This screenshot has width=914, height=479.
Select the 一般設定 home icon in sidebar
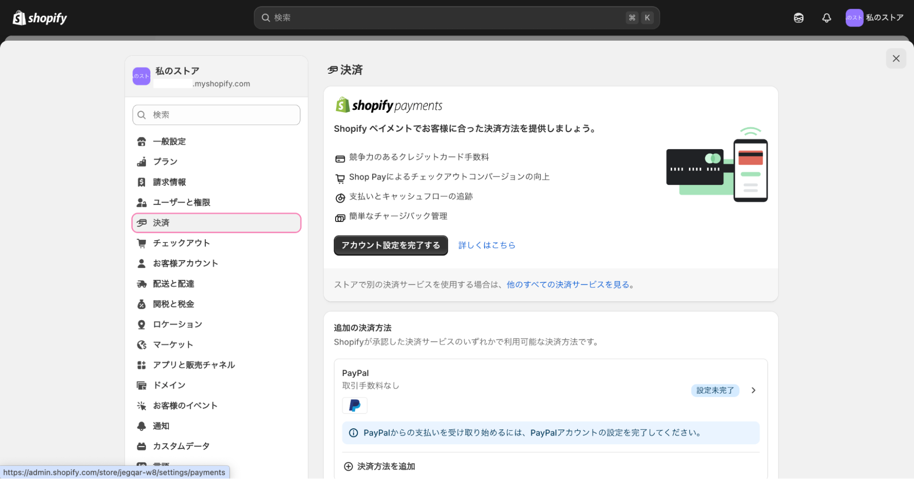pyautogui.click(x=142, y=141)
